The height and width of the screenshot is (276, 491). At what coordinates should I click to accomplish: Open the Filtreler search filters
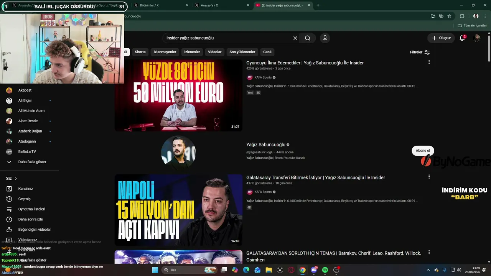420,52
